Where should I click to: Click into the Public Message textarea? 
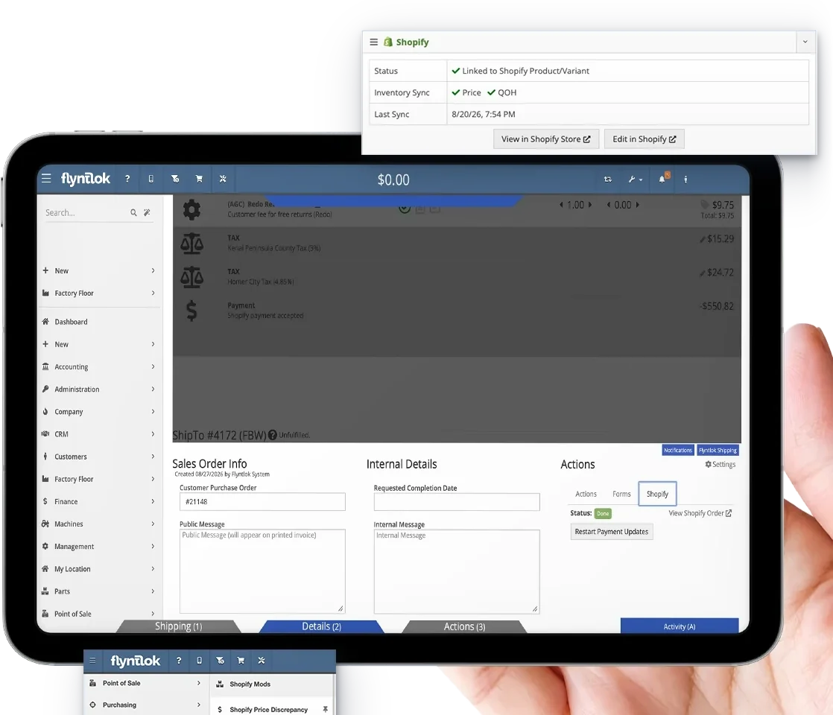pos(262,571)
